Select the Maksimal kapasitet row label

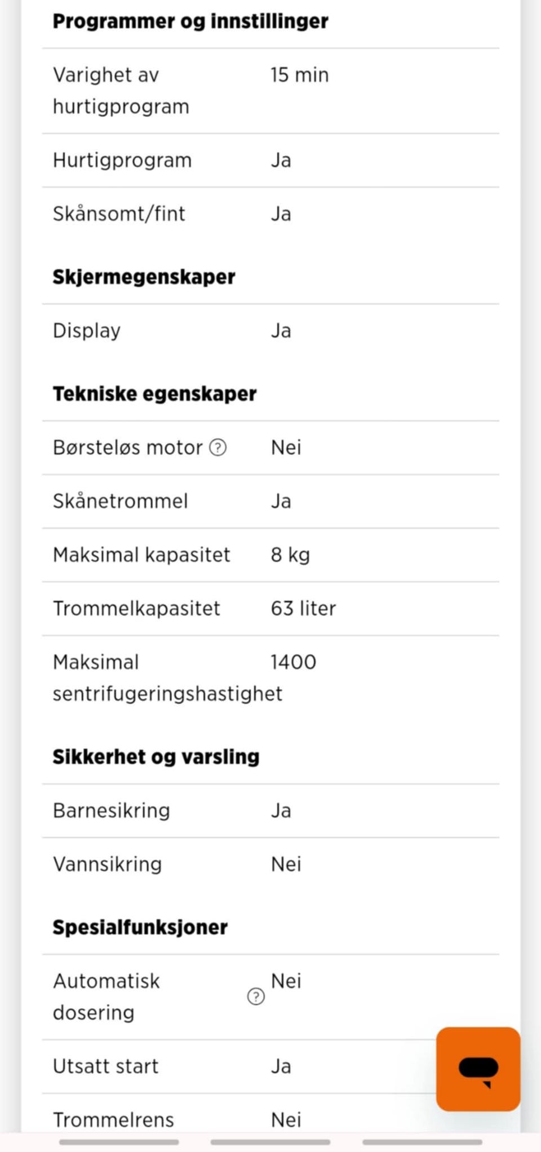(141, 555)
